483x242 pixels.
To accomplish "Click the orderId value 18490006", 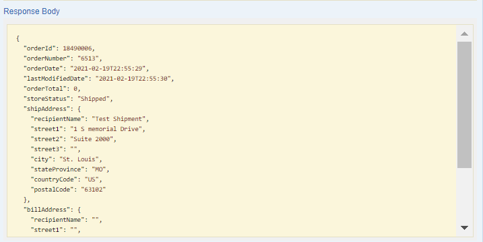I will [x=77, y=48].
